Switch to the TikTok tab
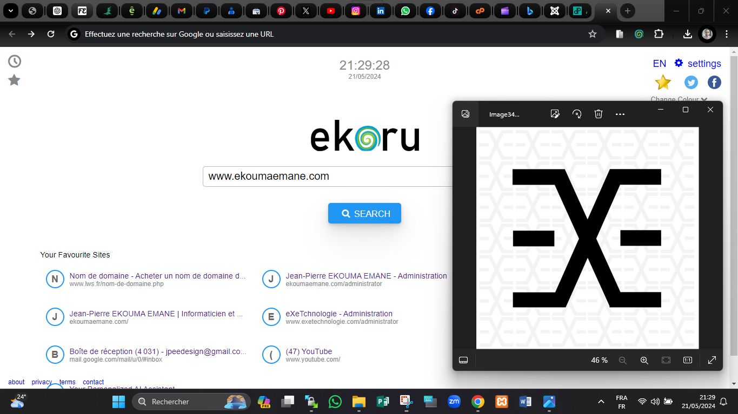Image resolution: width=738 pixels, height=414 pixels. tap(455, 11)
